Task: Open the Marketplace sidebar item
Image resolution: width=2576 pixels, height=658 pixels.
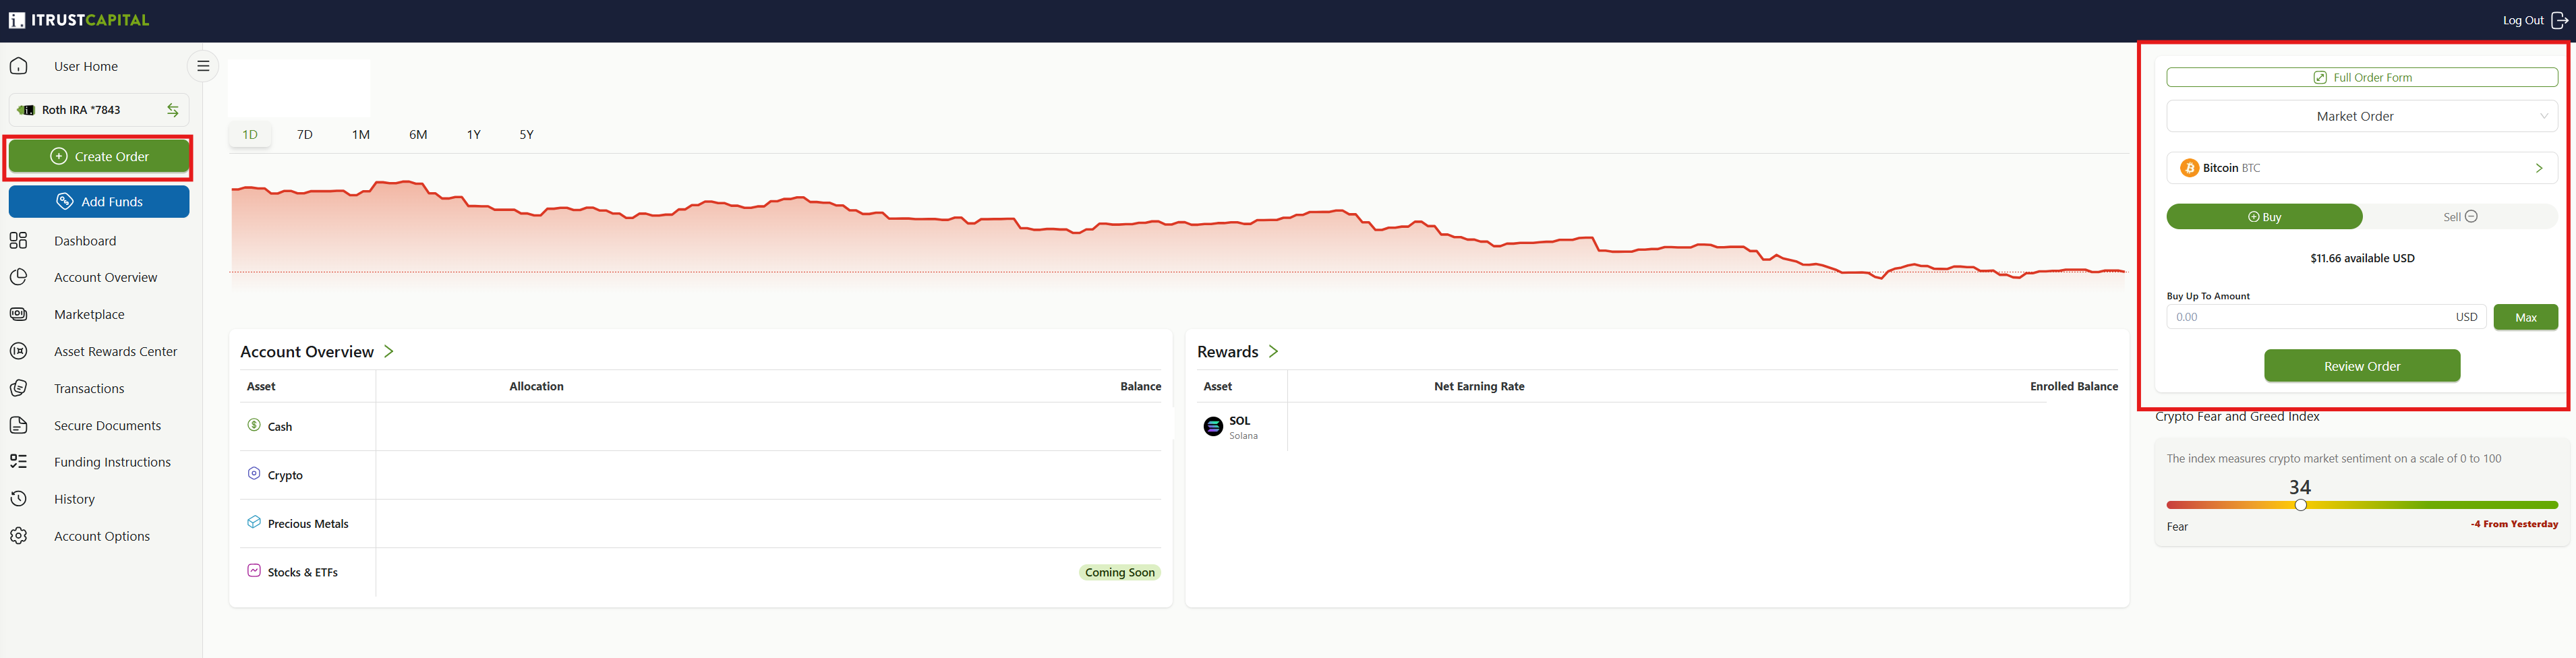Action: click(89, 314)
